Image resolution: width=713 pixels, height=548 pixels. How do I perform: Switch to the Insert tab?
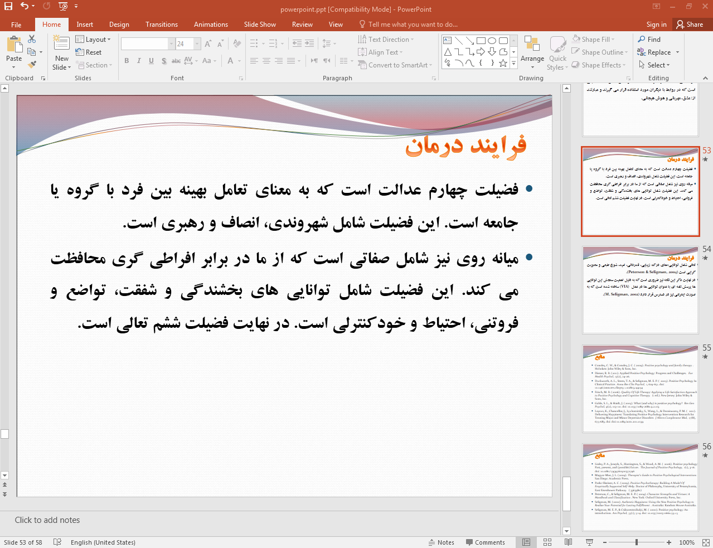point(85,25)
